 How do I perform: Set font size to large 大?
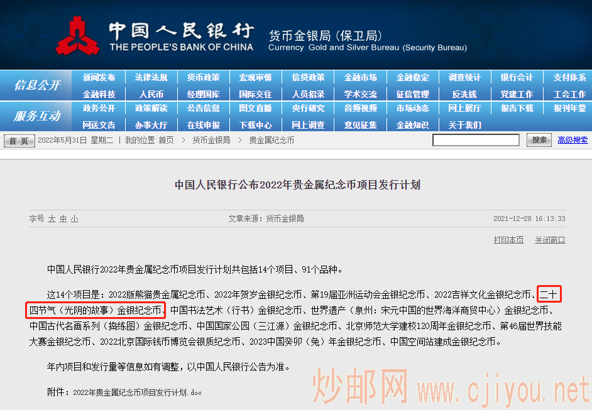point(52,218)
